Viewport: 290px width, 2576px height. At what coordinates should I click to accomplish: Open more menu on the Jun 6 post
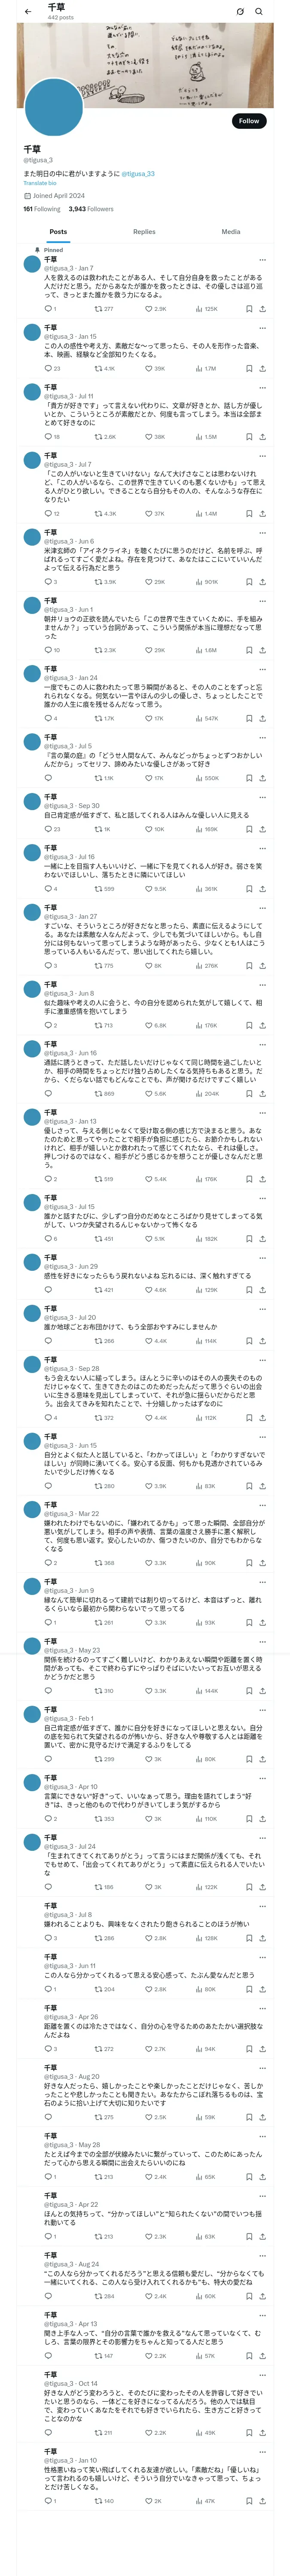click(x=262, y=533)
